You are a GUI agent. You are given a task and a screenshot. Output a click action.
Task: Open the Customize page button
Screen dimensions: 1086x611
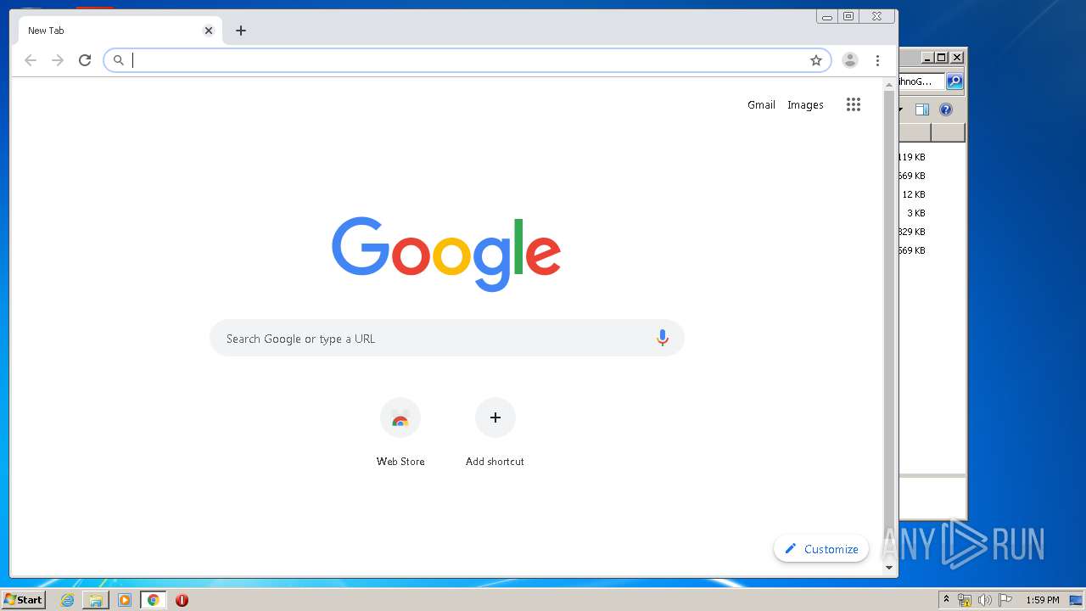coord(821,549)
